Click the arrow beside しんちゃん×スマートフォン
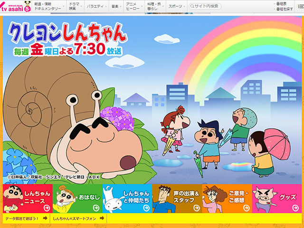 tap(102, 218)
